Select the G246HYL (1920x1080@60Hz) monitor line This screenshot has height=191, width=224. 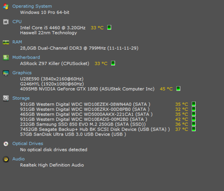(x=52, y=84)
